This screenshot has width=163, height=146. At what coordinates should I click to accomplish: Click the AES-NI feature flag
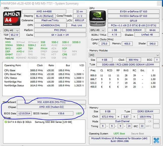(x=9, y=58)
